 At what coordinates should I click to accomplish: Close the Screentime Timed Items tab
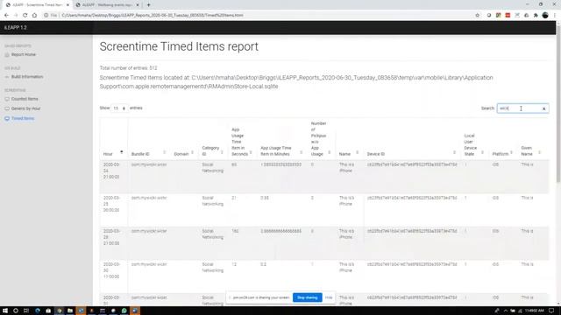[x=67, y=5]
